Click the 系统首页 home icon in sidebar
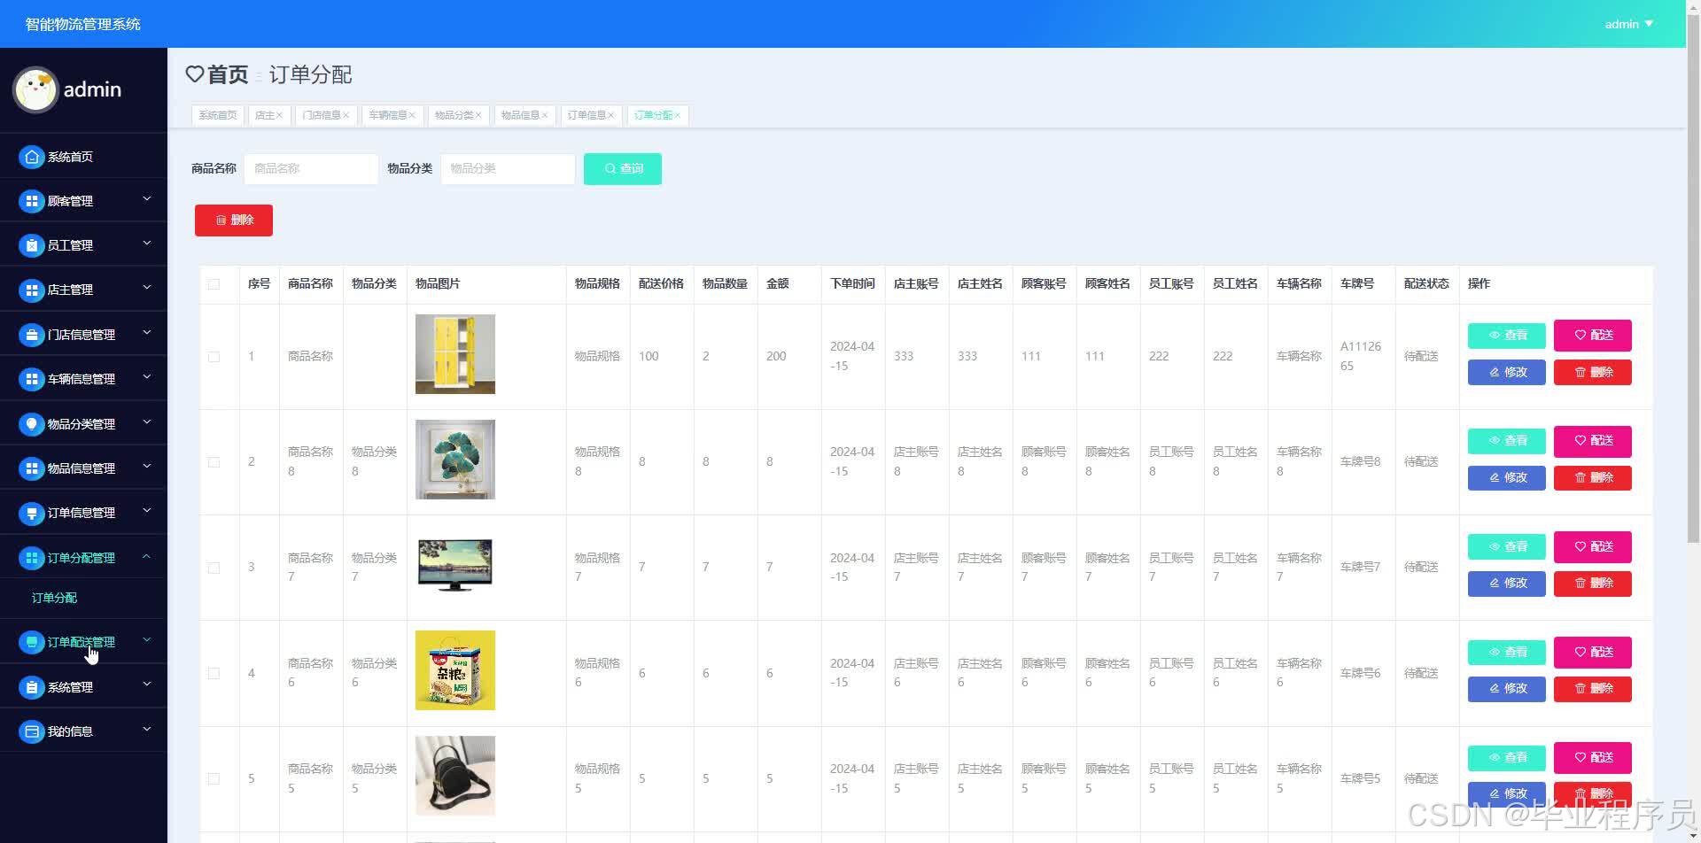 tap(31, 157)
